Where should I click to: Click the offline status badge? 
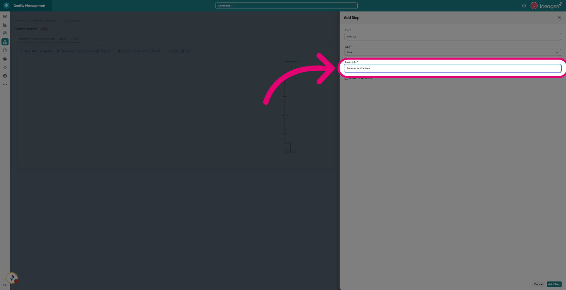tap(45, 29)
